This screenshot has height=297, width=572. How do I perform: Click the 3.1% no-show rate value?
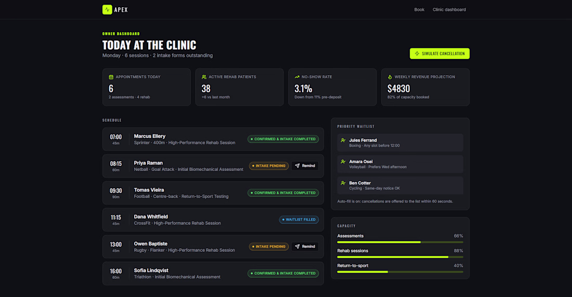click(x=303, y=89)
